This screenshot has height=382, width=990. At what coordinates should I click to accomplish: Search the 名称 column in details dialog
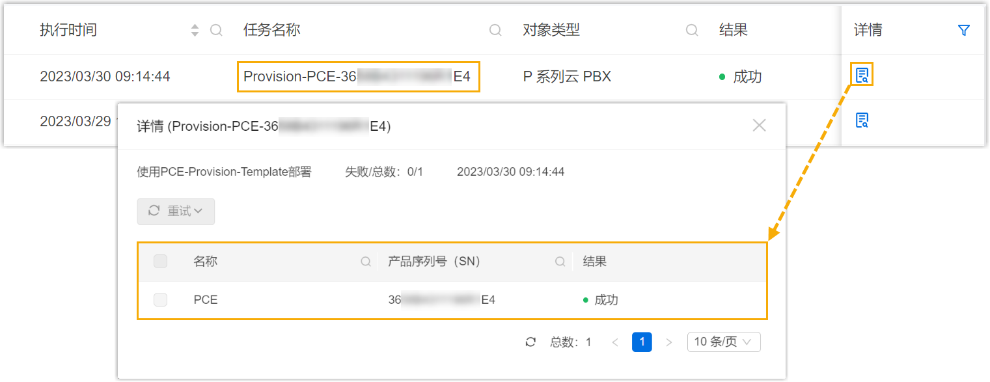(x=366, y=262)
